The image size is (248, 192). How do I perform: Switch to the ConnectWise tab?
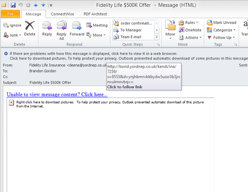click(62, 14)
